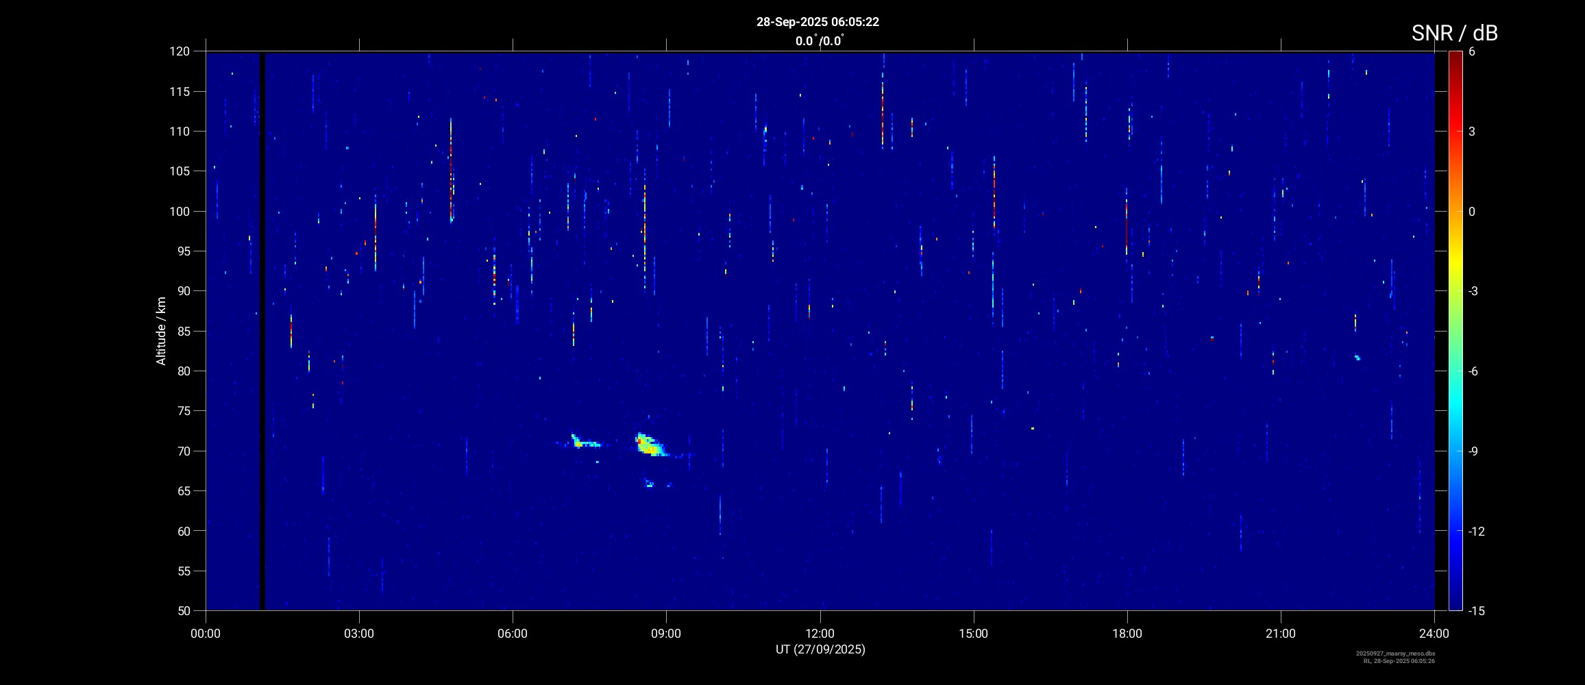
Task: Click the 20250927_maarsy_meso.dbs footer text
Action: pos(1395,653)
